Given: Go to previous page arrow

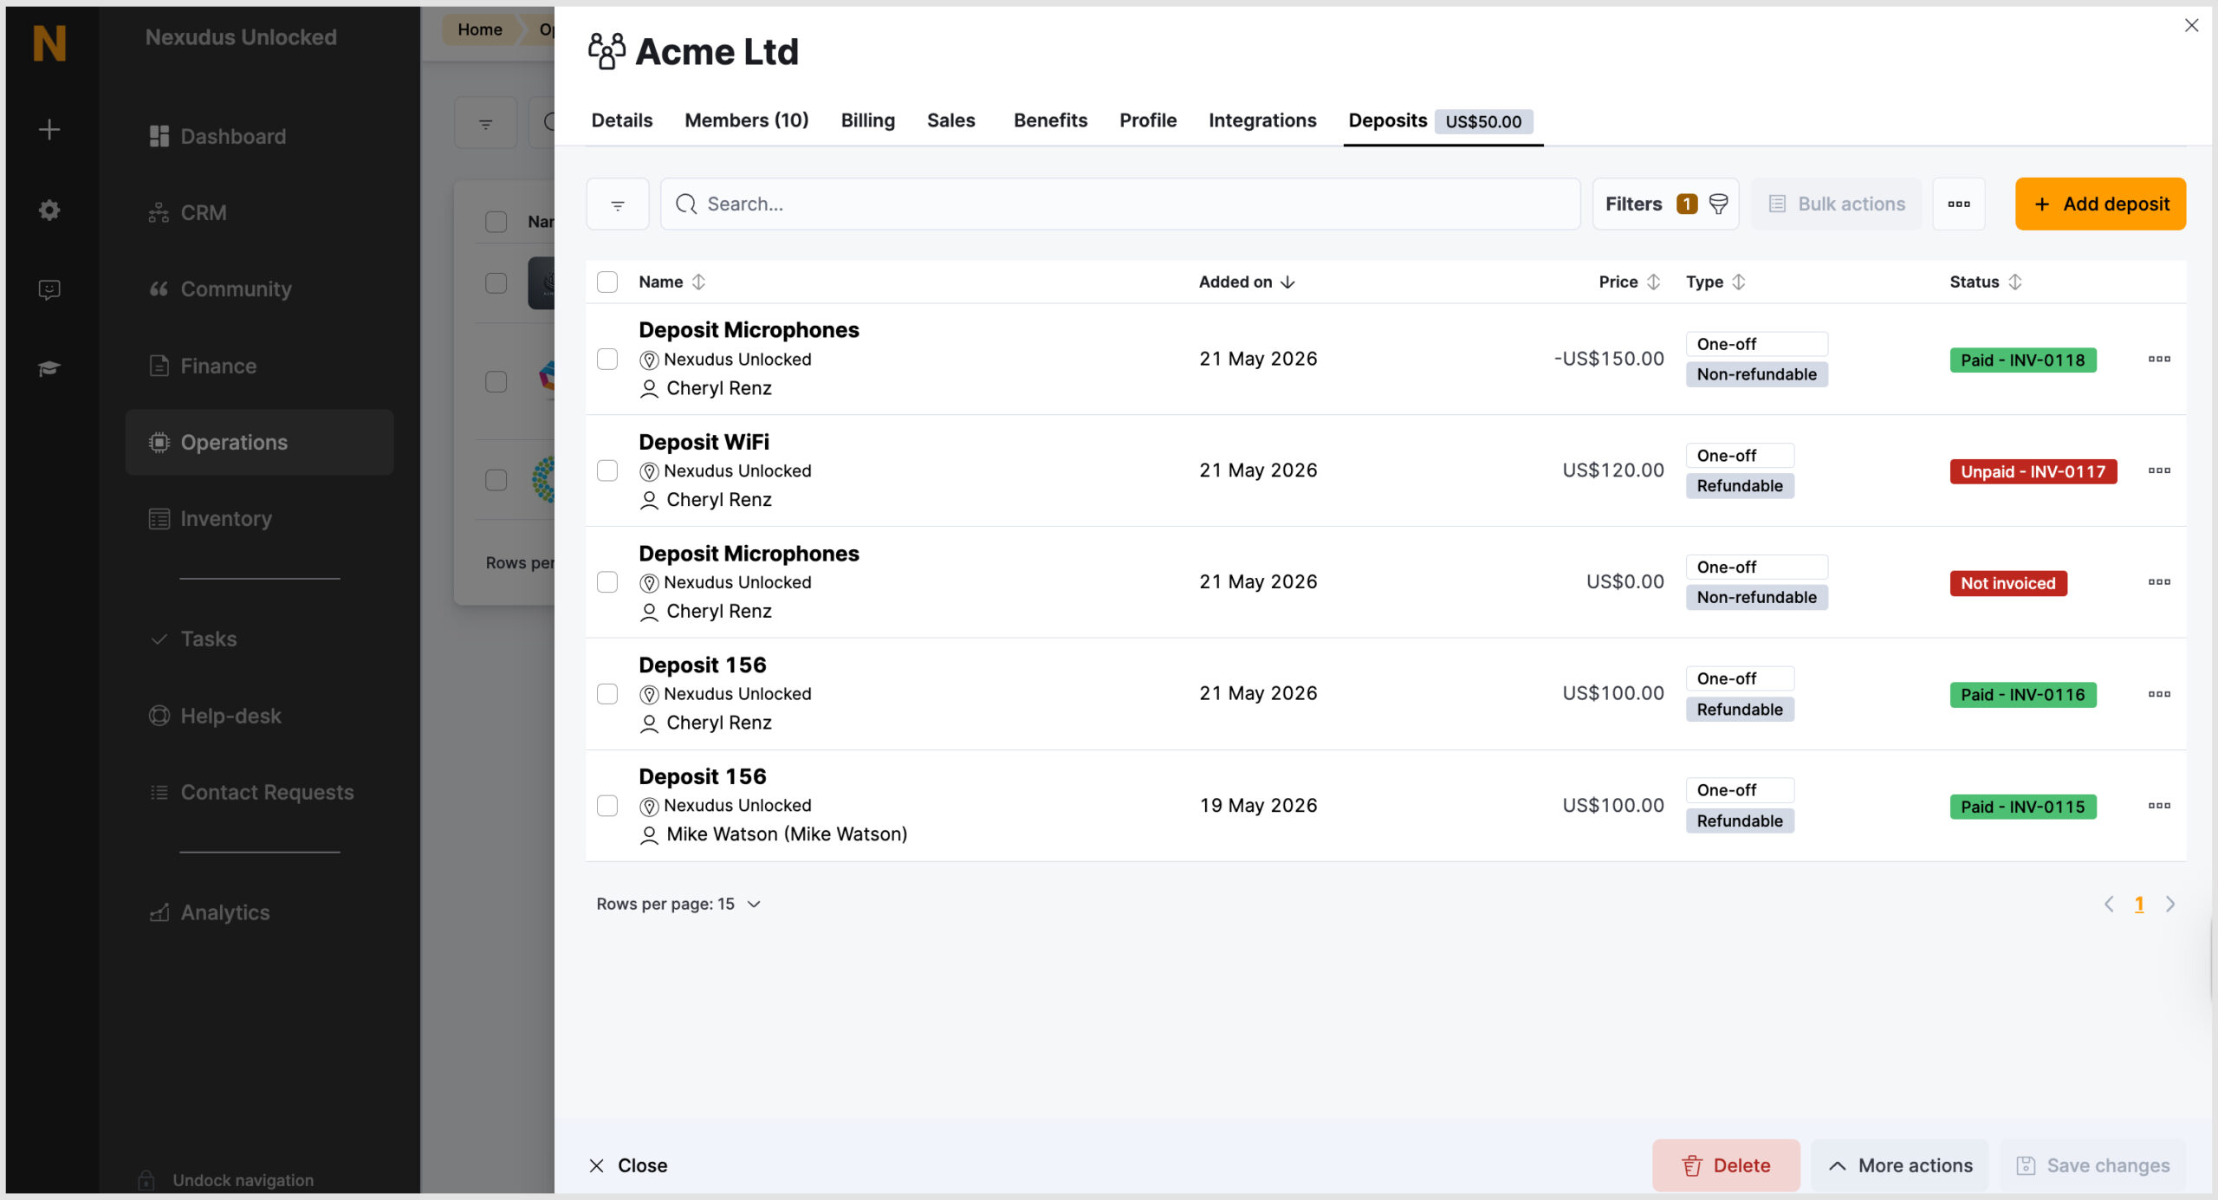Looking at the screenshot, I should [x=2109, y=904].
